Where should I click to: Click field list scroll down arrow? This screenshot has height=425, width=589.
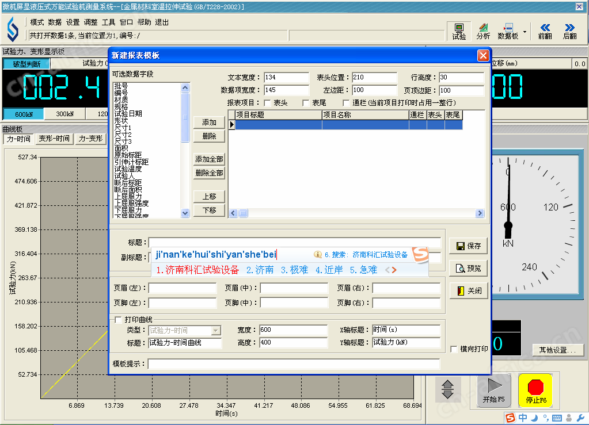[x=185, y=213]
